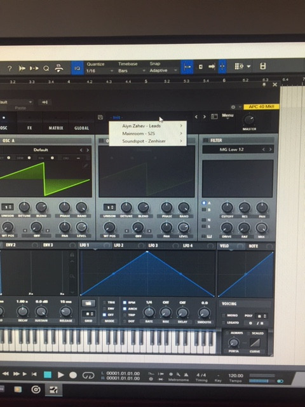
Task: Go to previous preset arrow
Action: pos(196,117)
